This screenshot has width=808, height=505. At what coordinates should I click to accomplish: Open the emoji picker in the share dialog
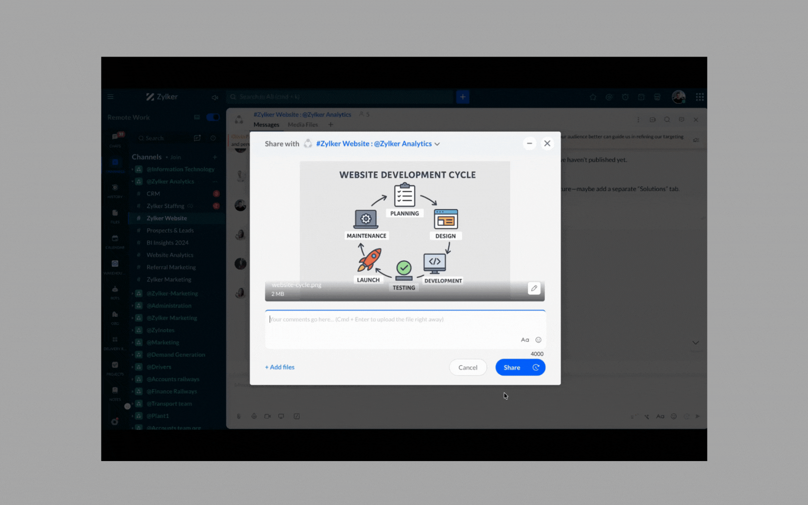click(x=538, y=340)
